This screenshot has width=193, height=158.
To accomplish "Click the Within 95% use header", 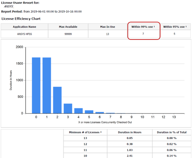I will click(x=175, y=27).
